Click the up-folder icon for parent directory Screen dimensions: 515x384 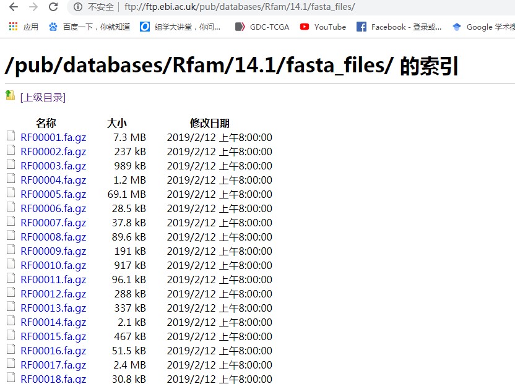coord(10,95)
